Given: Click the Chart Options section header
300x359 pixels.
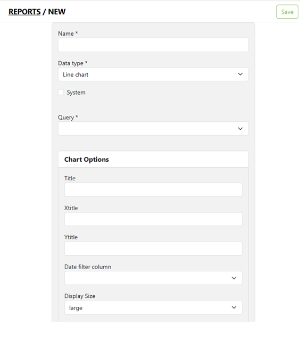Looking at the screenshot, I should [x=153, y=159].
